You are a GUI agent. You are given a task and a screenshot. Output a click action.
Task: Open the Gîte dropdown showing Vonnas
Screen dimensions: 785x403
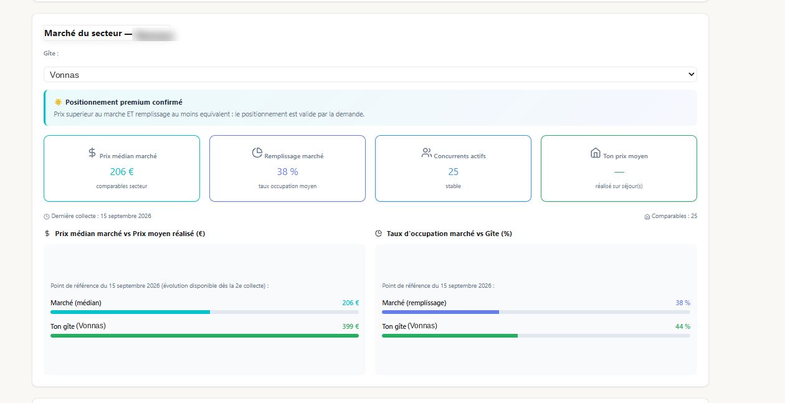point(370,75)
